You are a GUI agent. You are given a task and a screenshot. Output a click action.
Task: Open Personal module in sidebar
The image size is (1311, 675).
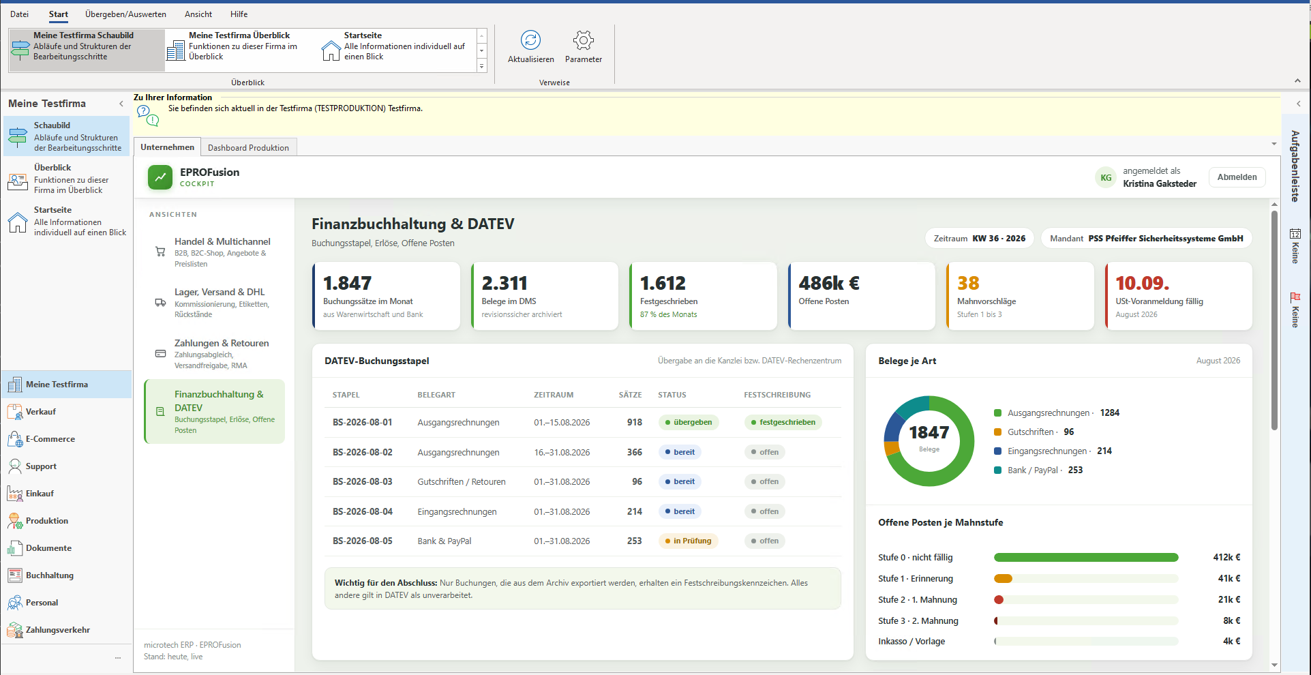pyautogui.click(x=66, y=603)
